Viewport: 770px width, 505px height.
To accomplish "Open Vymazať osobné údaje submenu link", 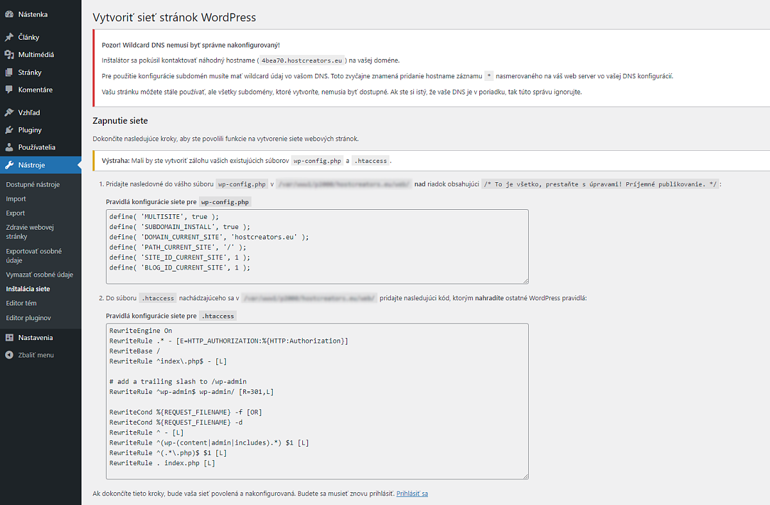I will [39, 275].
